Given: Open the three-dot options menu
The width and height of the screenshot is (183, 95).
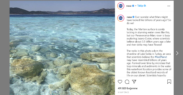Looking at the screenshot, I should pos(169,6).
